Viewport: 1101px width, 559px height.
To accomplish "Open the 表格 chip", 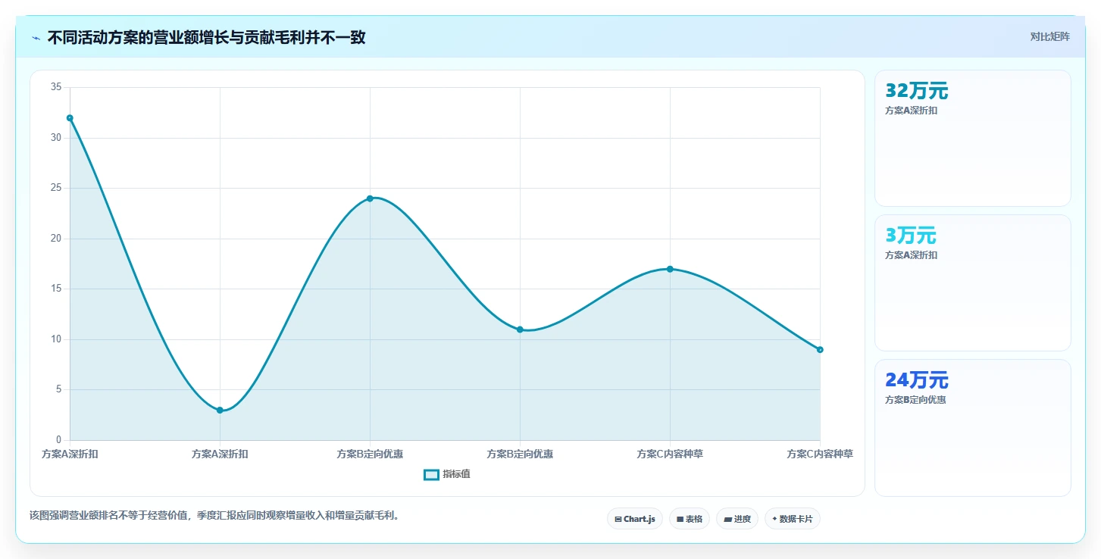I will [x=690, y=519].
